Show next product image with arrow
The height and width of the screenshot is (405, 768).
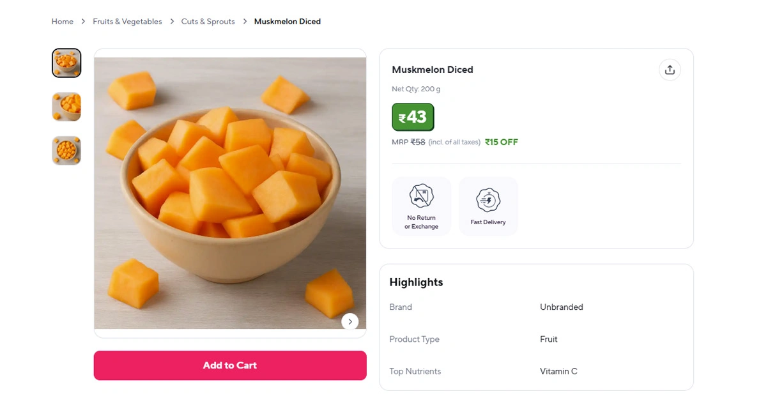pos(349,321)
